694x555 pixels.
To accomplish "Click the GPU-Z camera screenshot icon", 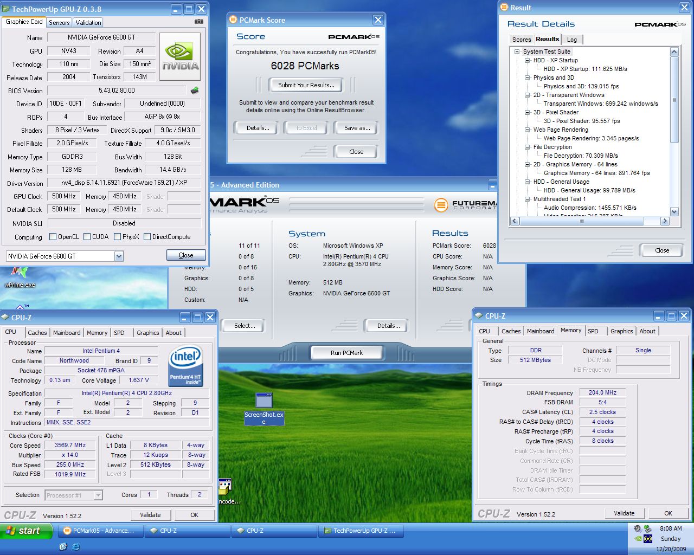I will pyautogui.click(x=199, y=22).
